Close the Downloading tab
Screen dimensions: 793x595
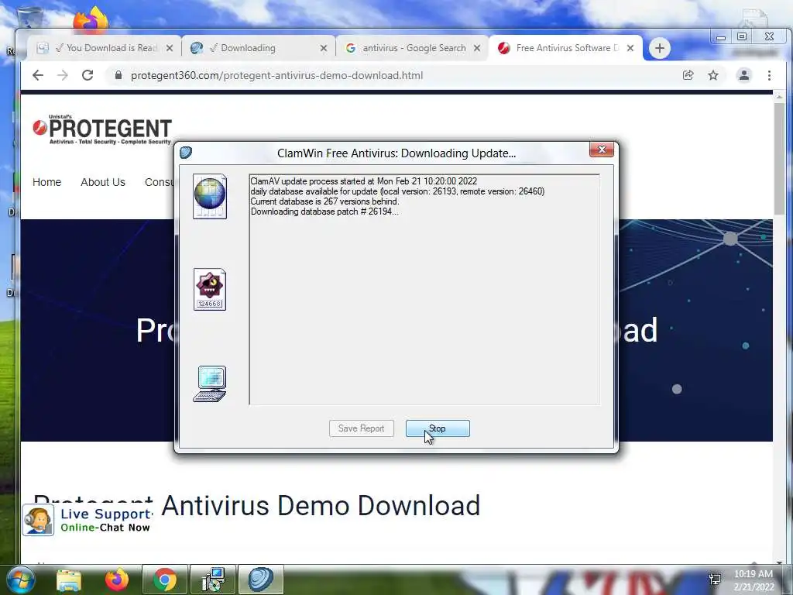pos(324,48)
